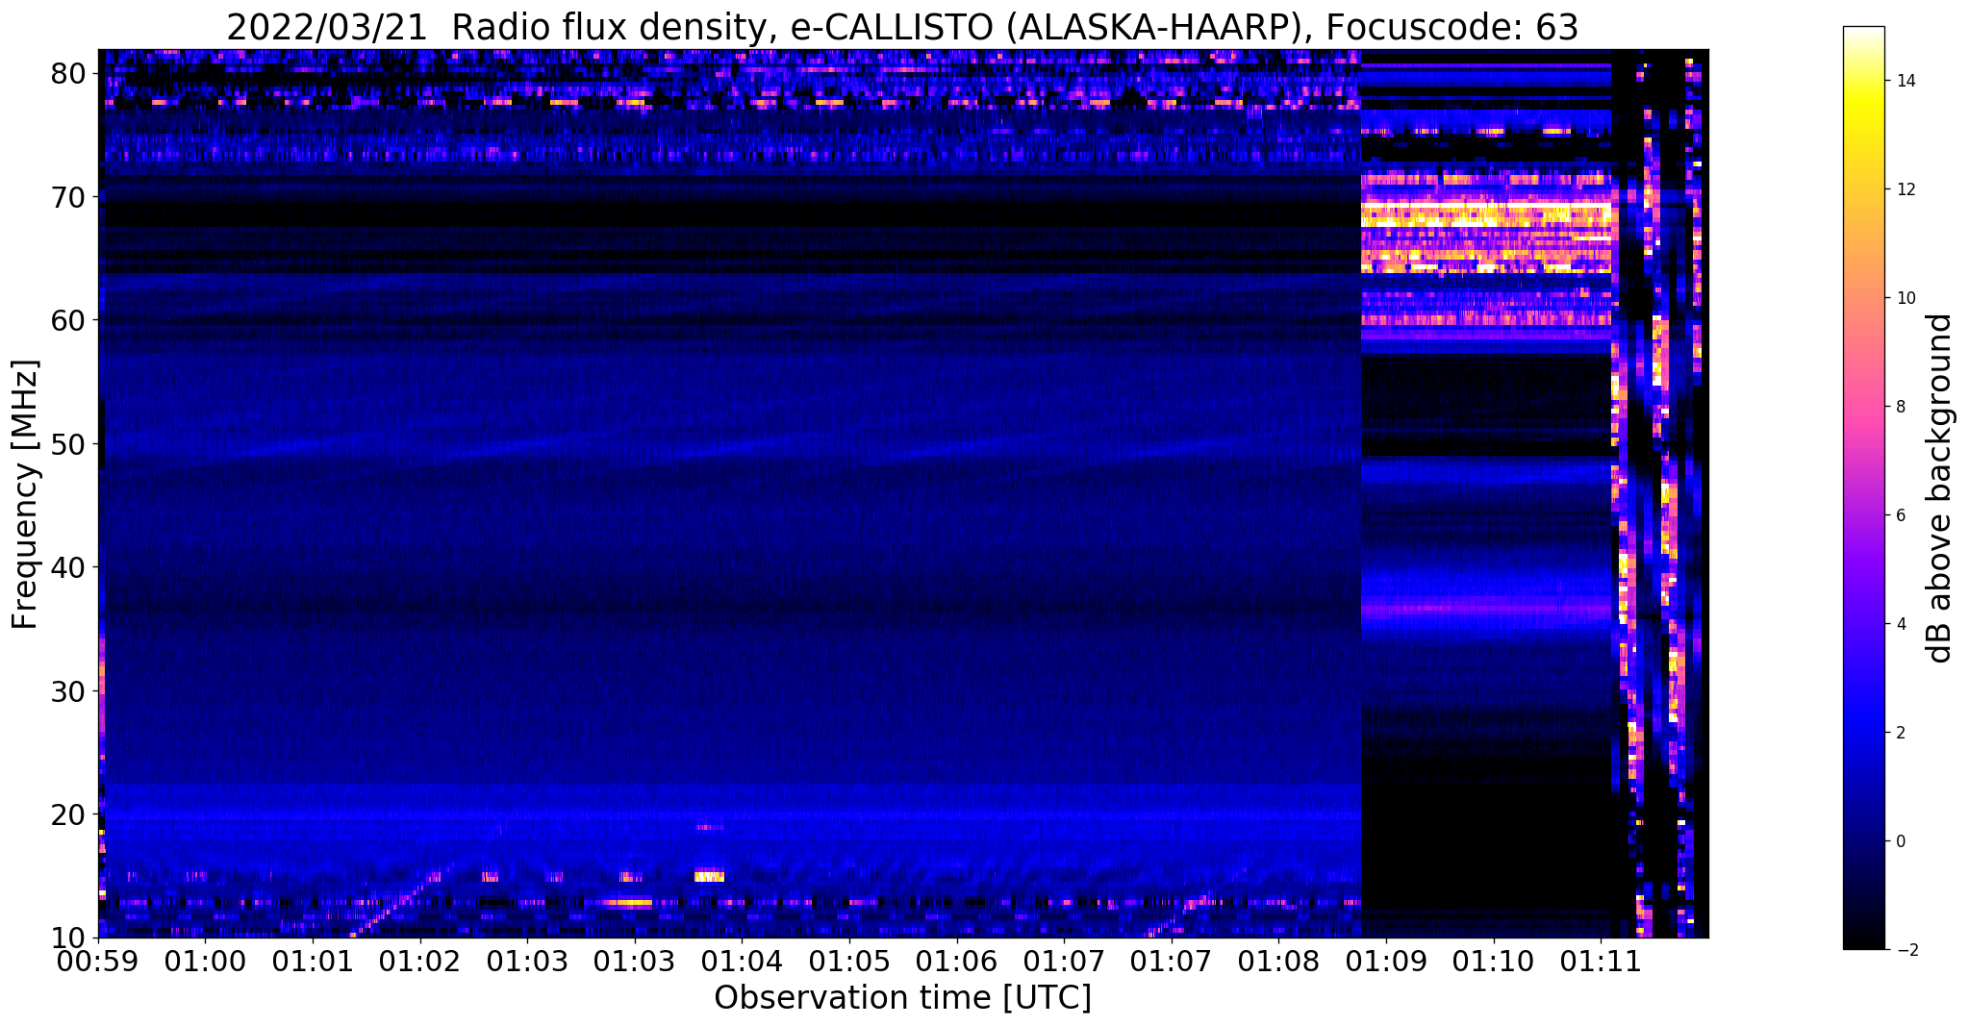Viewport: 1969px width, 1026px height.
Task: Click the colorbar tick value 8
Action: tap(1900, 407)
